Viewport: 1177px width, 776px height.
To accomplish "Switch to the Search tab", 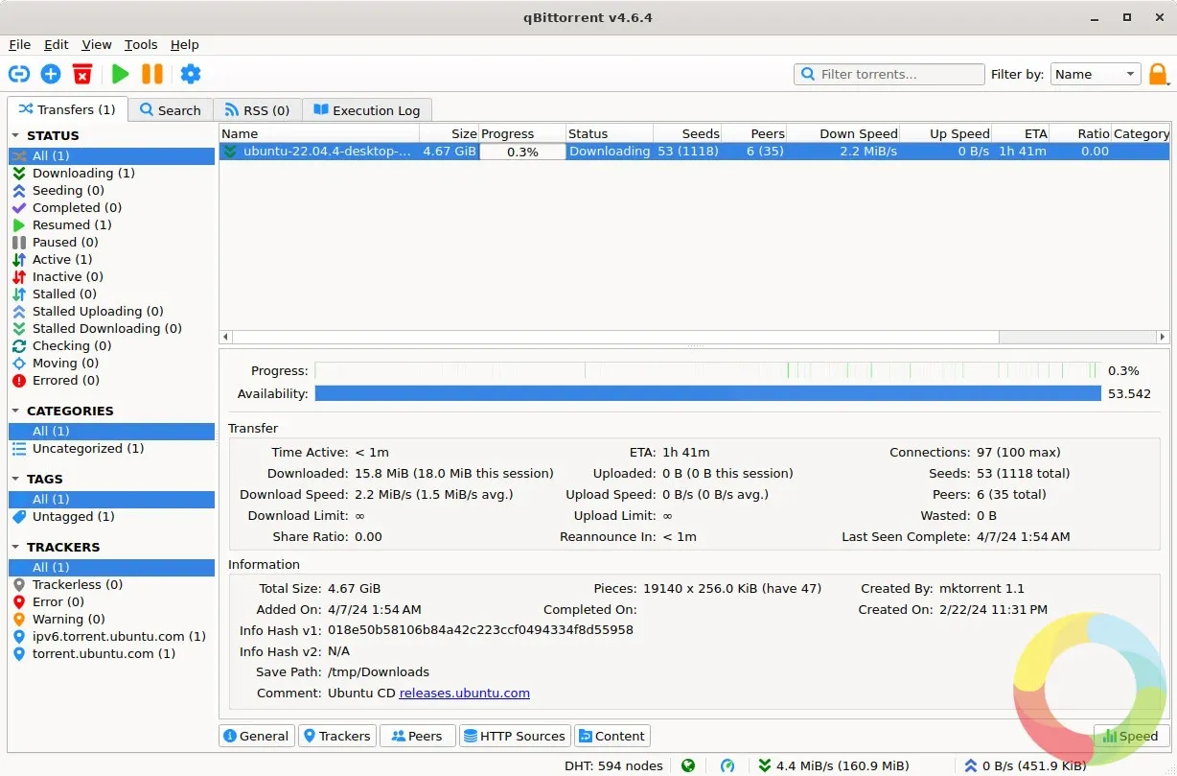I will [x=171, y=110].
